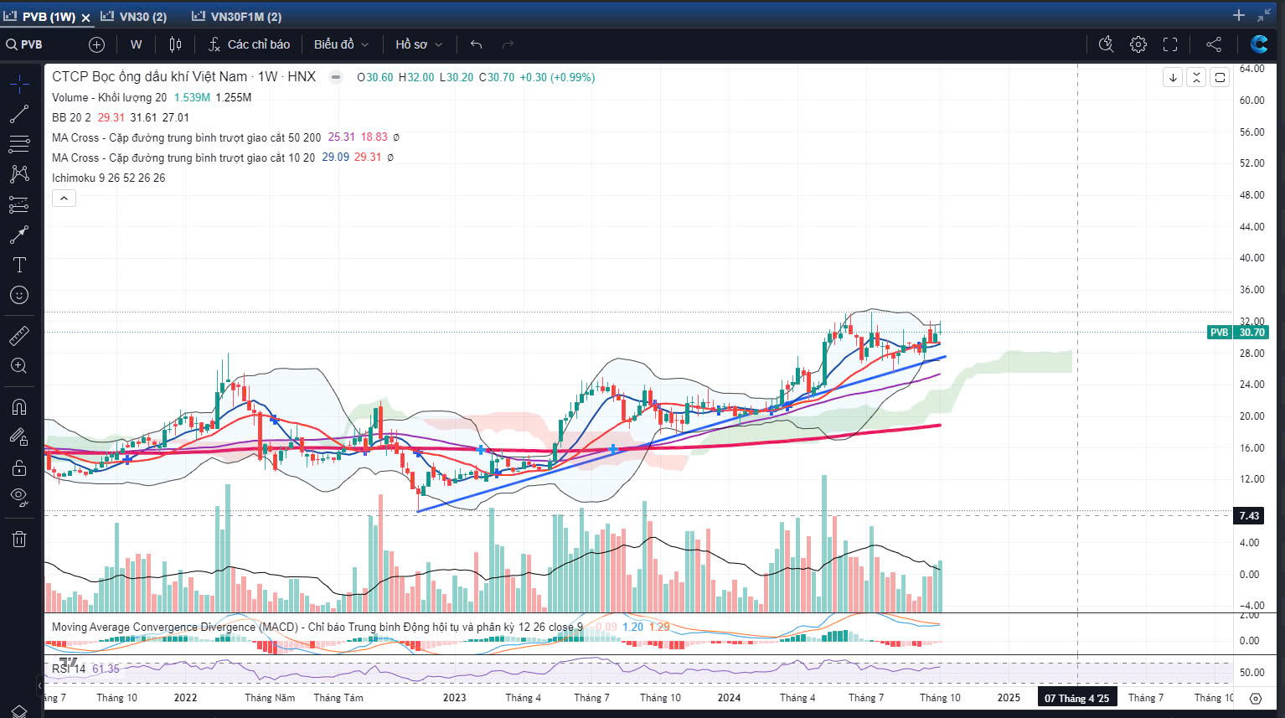Toggle hide all drawings eye icon
The image size is (1285, 718).
19,498
